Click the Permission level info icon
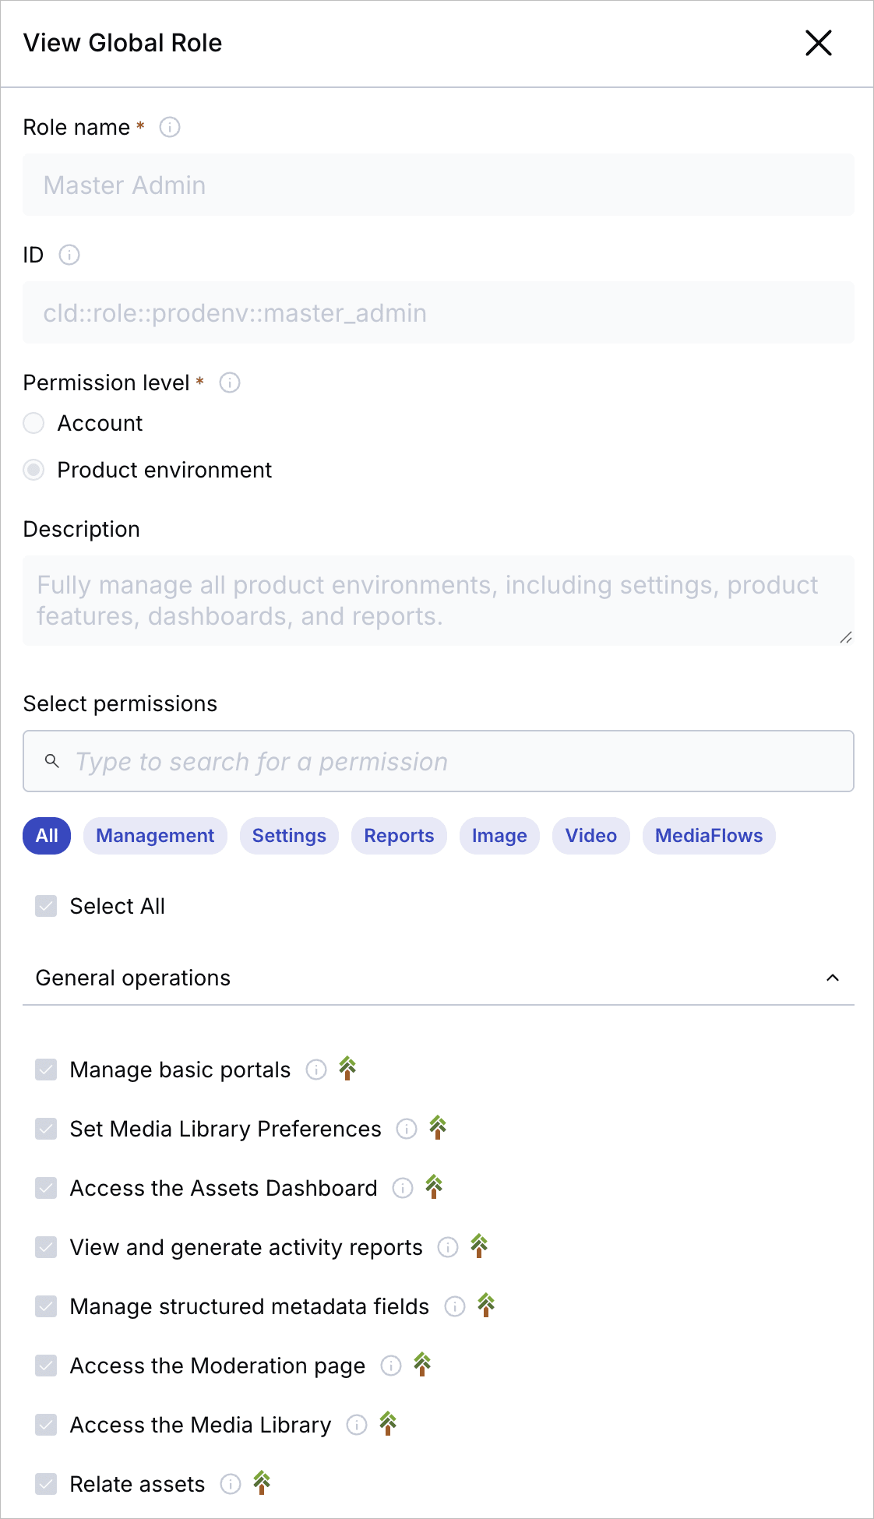Screen dimensions: 874x1519 [230, 382]
